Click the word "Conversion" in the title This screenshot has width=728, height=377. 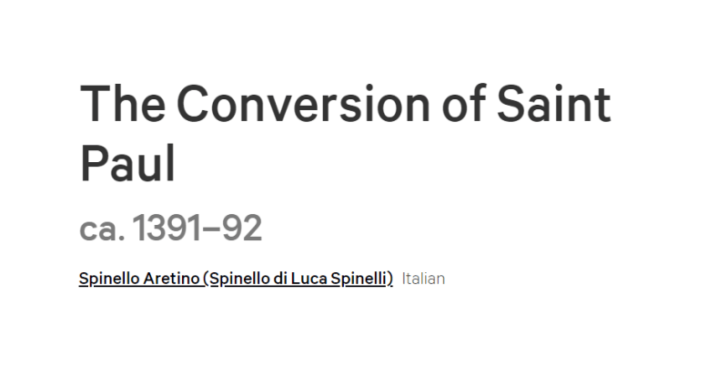click(x=304, y=104)
